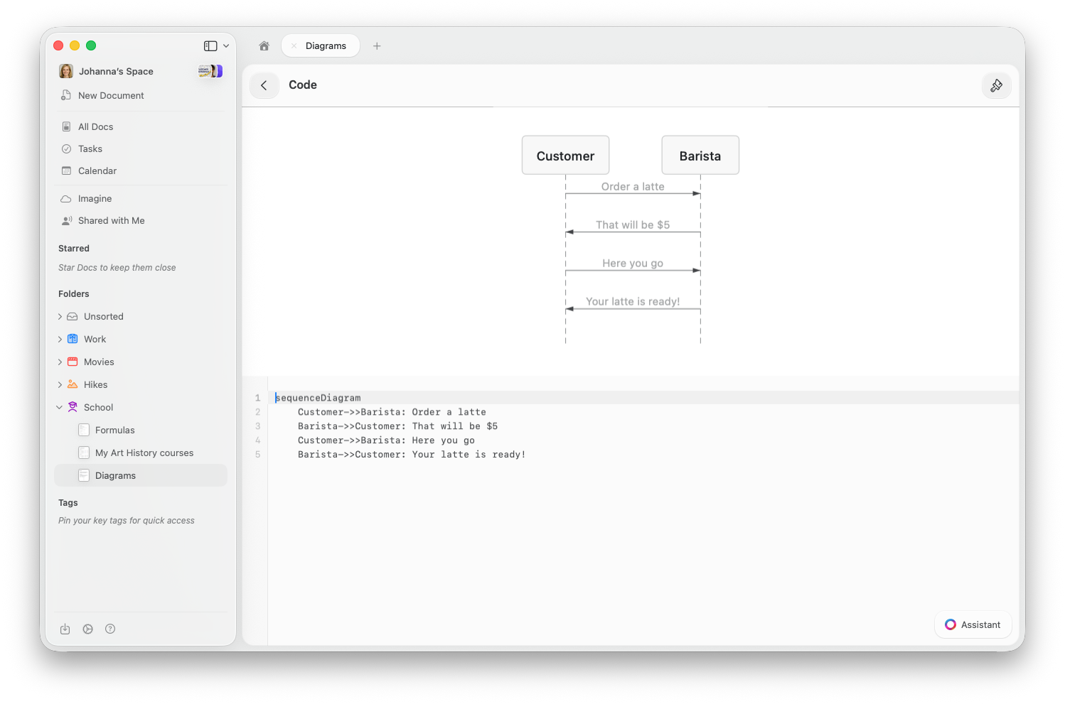Select the Formulas document under School
This screenshot has height=704, width=1065.
coord(114,430)
